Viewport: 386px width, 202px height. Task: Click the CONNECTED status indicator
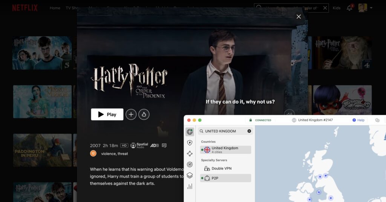click(260, 120)
